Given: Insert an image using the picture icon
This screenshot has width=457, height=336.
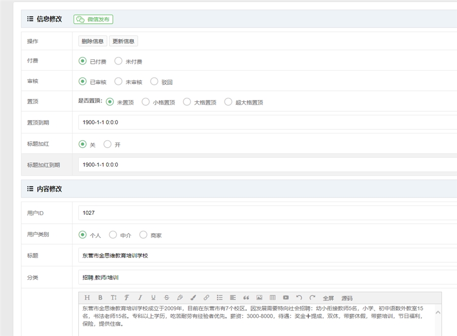Looking at the screenshot, I should click(x=259, y=298).
